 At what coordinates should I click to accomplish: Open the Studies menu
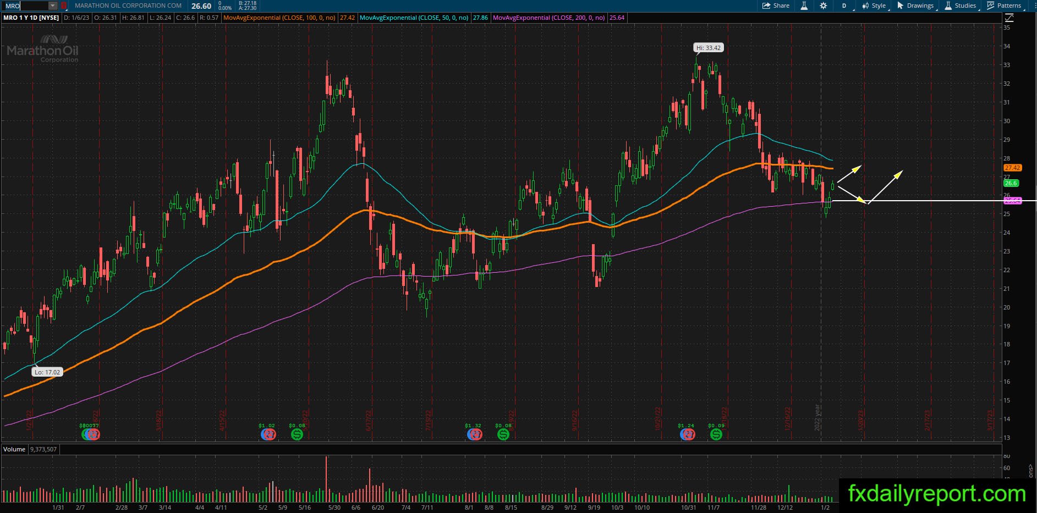coord(961,5)
